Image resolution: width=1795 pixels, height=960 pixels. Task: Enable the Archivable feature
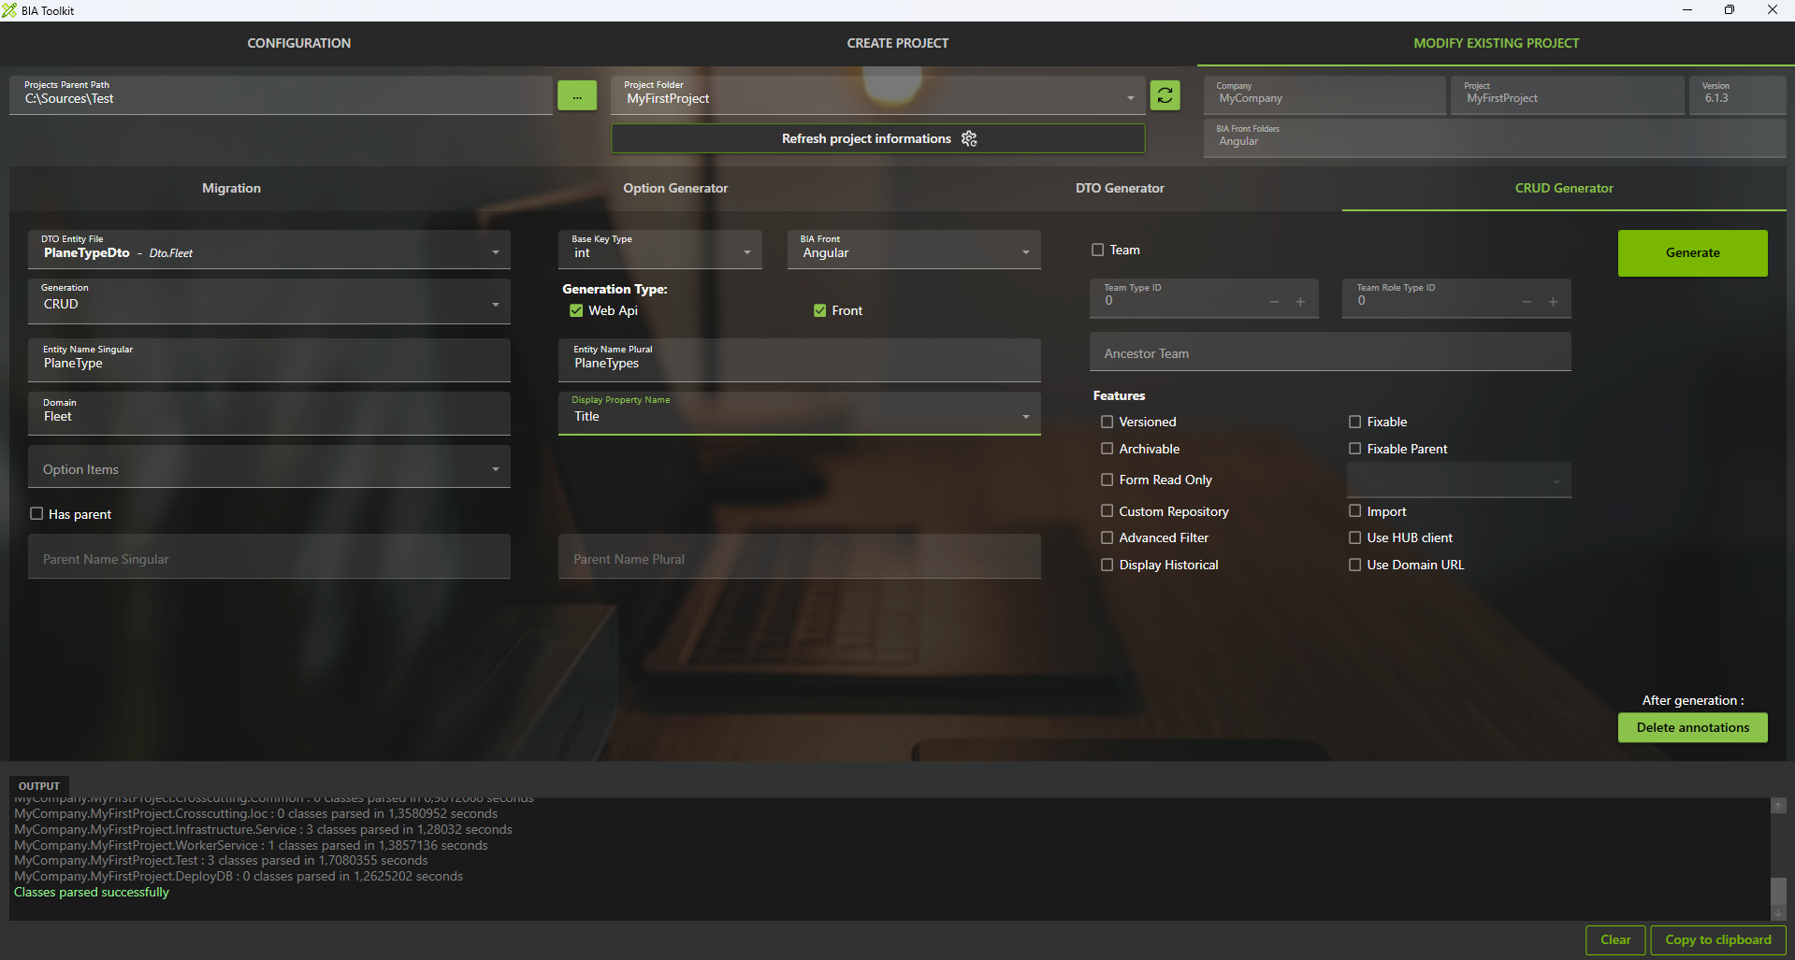1107,449
